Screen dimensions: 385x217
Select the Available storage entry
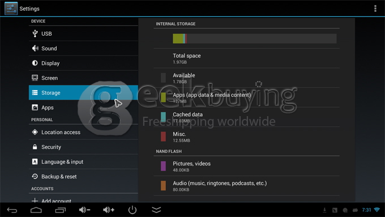tap(246, 78)
